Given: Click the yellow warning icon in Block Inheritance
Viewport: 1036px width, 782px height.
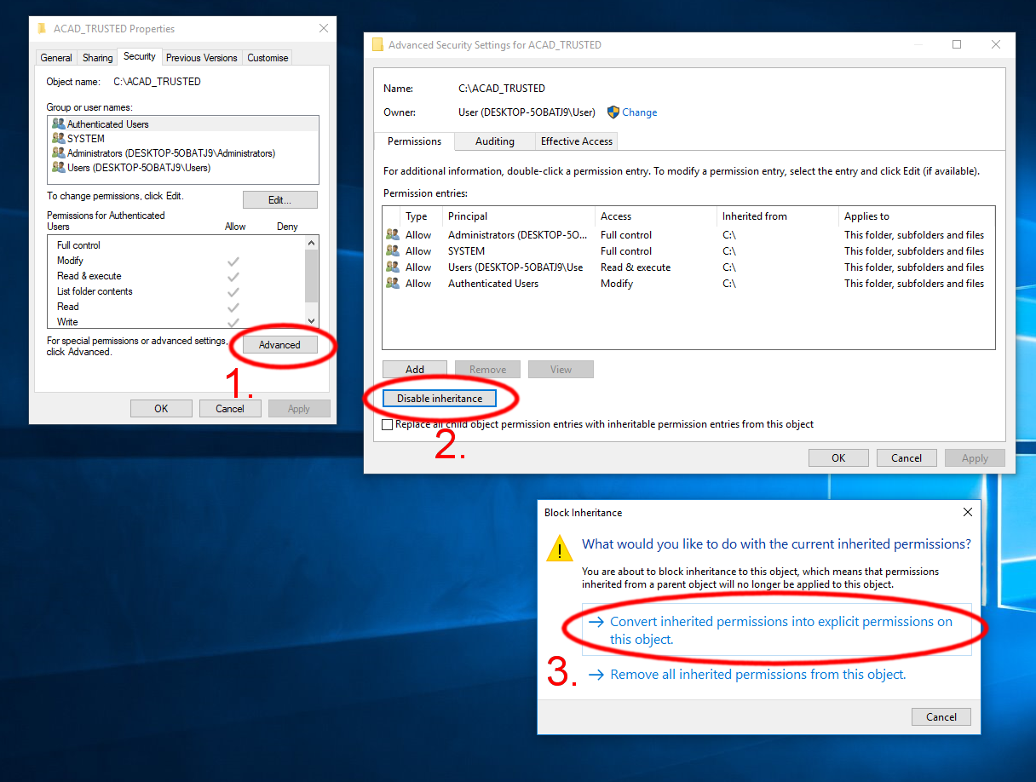Looking at the screenshot, I should (x=560, y=548).
